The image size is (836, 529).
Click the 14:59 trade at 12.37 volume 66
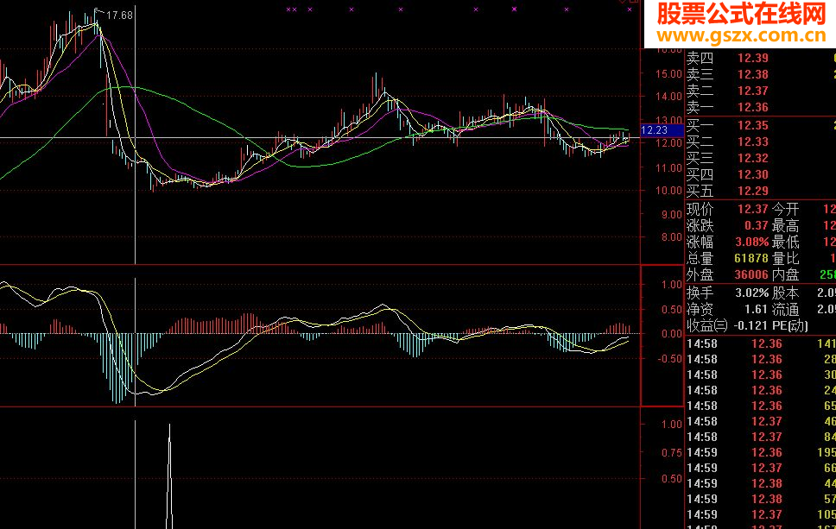pos(761,468)
